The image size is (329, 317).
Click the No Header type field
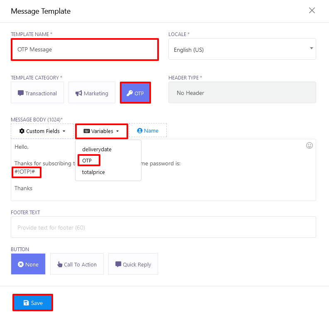tap(242, 92)
